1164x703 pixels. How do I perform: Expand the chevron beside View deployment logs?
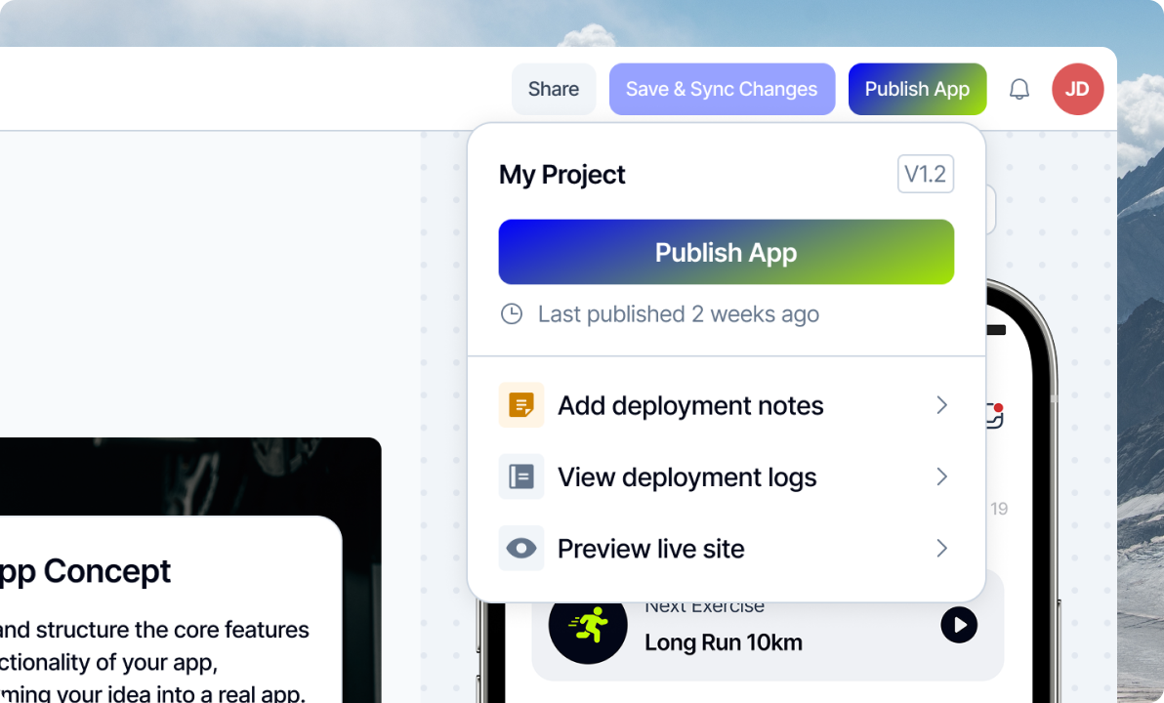(941, 476)
